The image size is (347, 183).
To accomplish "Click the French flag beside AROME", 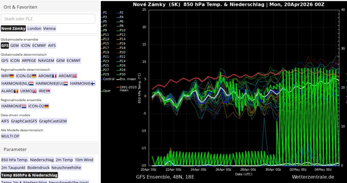I will (55, 76).
